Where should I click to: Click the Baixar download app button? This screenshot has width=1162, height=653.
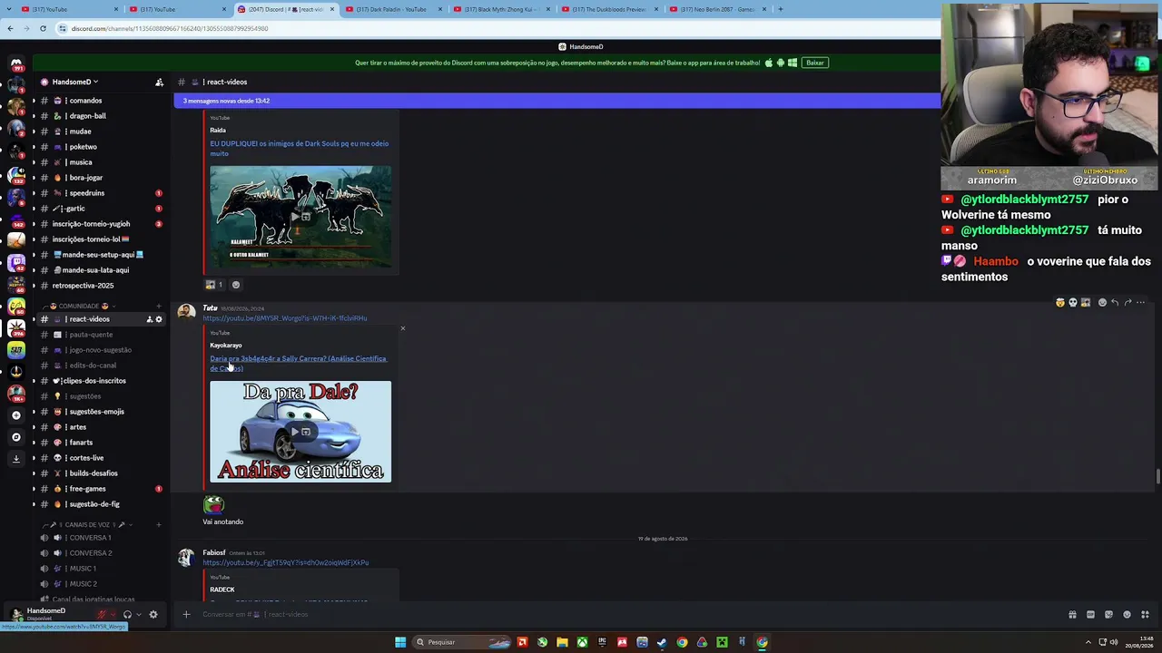814,63
